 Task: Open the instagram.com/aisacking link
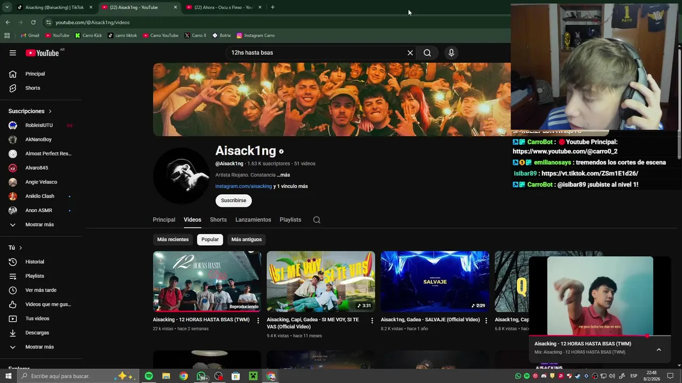(243, 186)
